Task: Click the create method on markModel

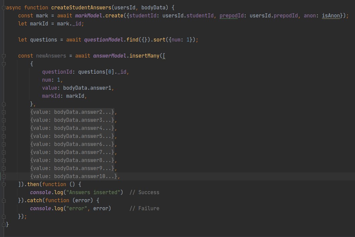Action: coord(114,16)
